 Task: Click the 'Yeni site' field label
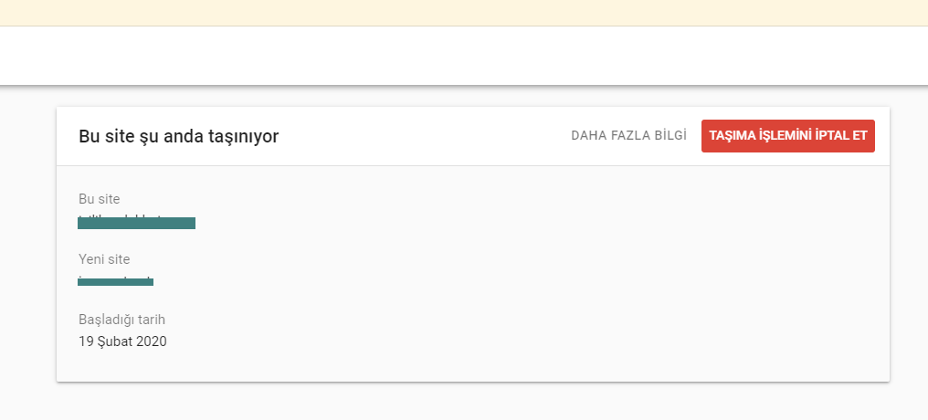tap(104, 259)
